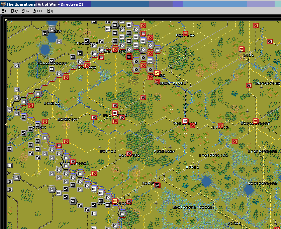Select gray MP hexagon unit at left map edge
281x229 pixels.
tap(17, 177)
